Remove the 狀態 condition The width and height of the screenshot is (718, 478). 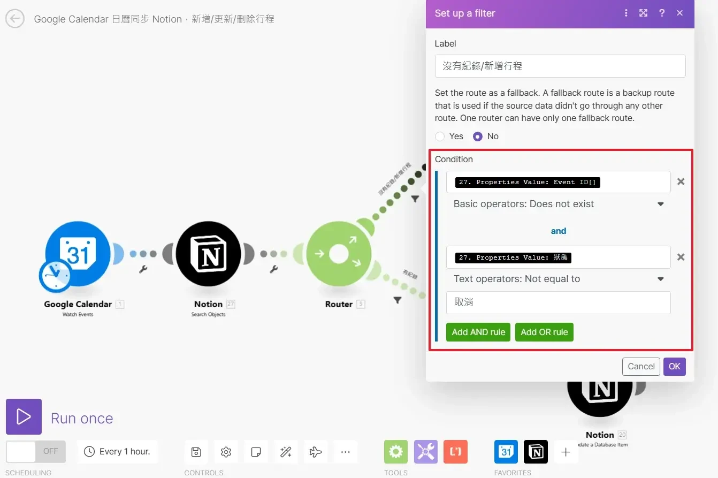click(681, 257)
